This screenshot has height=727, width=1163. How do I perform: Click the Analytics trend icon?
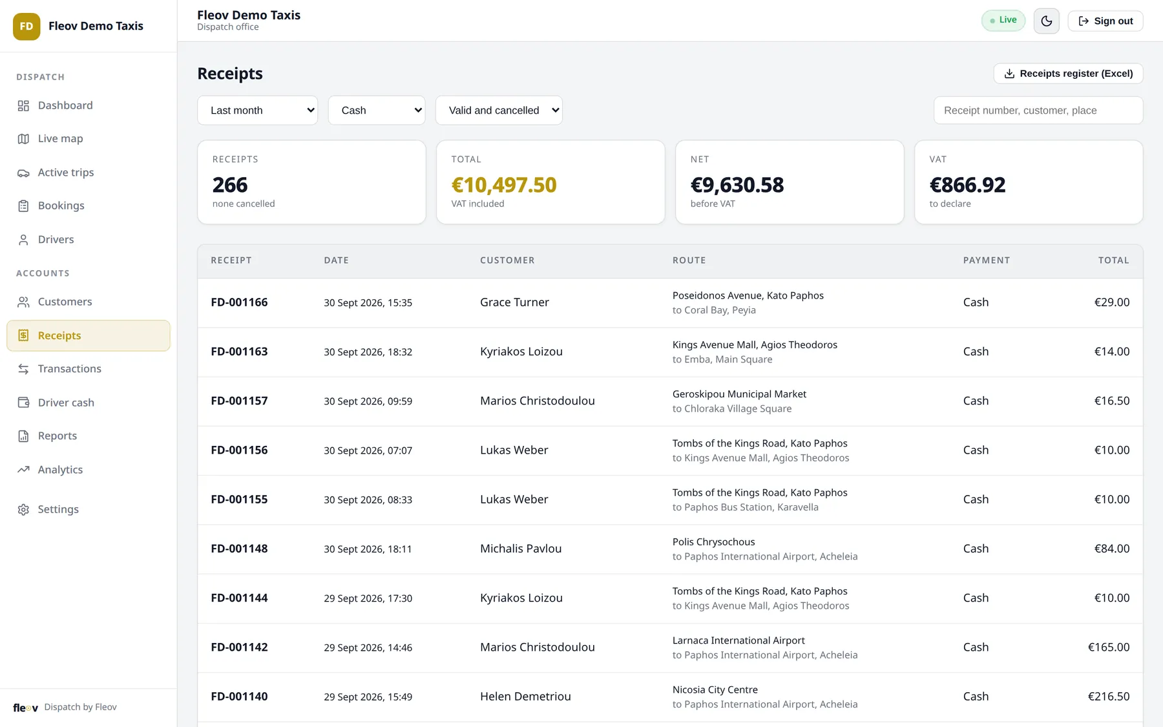23,470
